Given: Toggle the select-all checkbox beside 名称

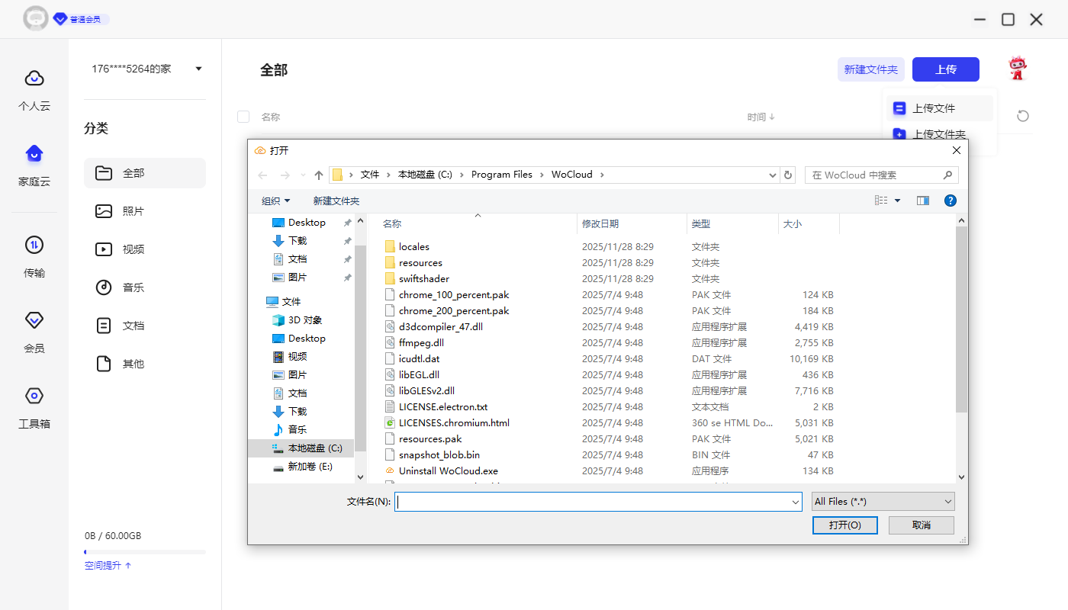Looking at the screenshot, I should click(x=243, y=117).
